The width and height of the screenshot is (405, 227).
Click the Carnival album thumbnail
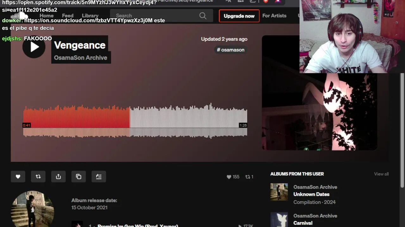click(x=279, y=220)
